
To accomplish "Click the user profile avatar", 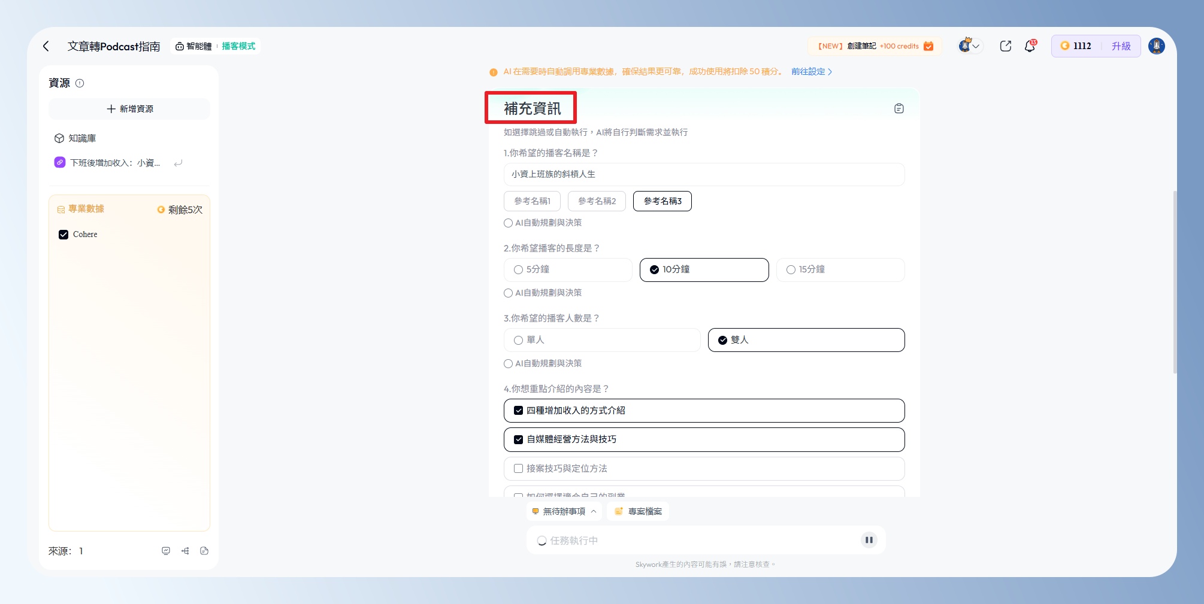I will pyautogui.click(x=1156, y=46).
